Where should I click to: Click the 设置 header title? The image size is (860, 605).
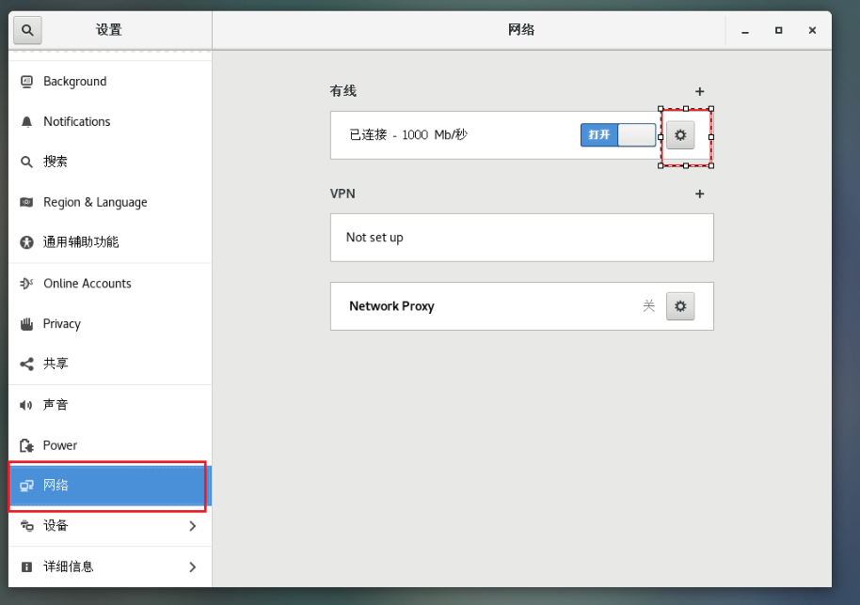pos(109,30)
